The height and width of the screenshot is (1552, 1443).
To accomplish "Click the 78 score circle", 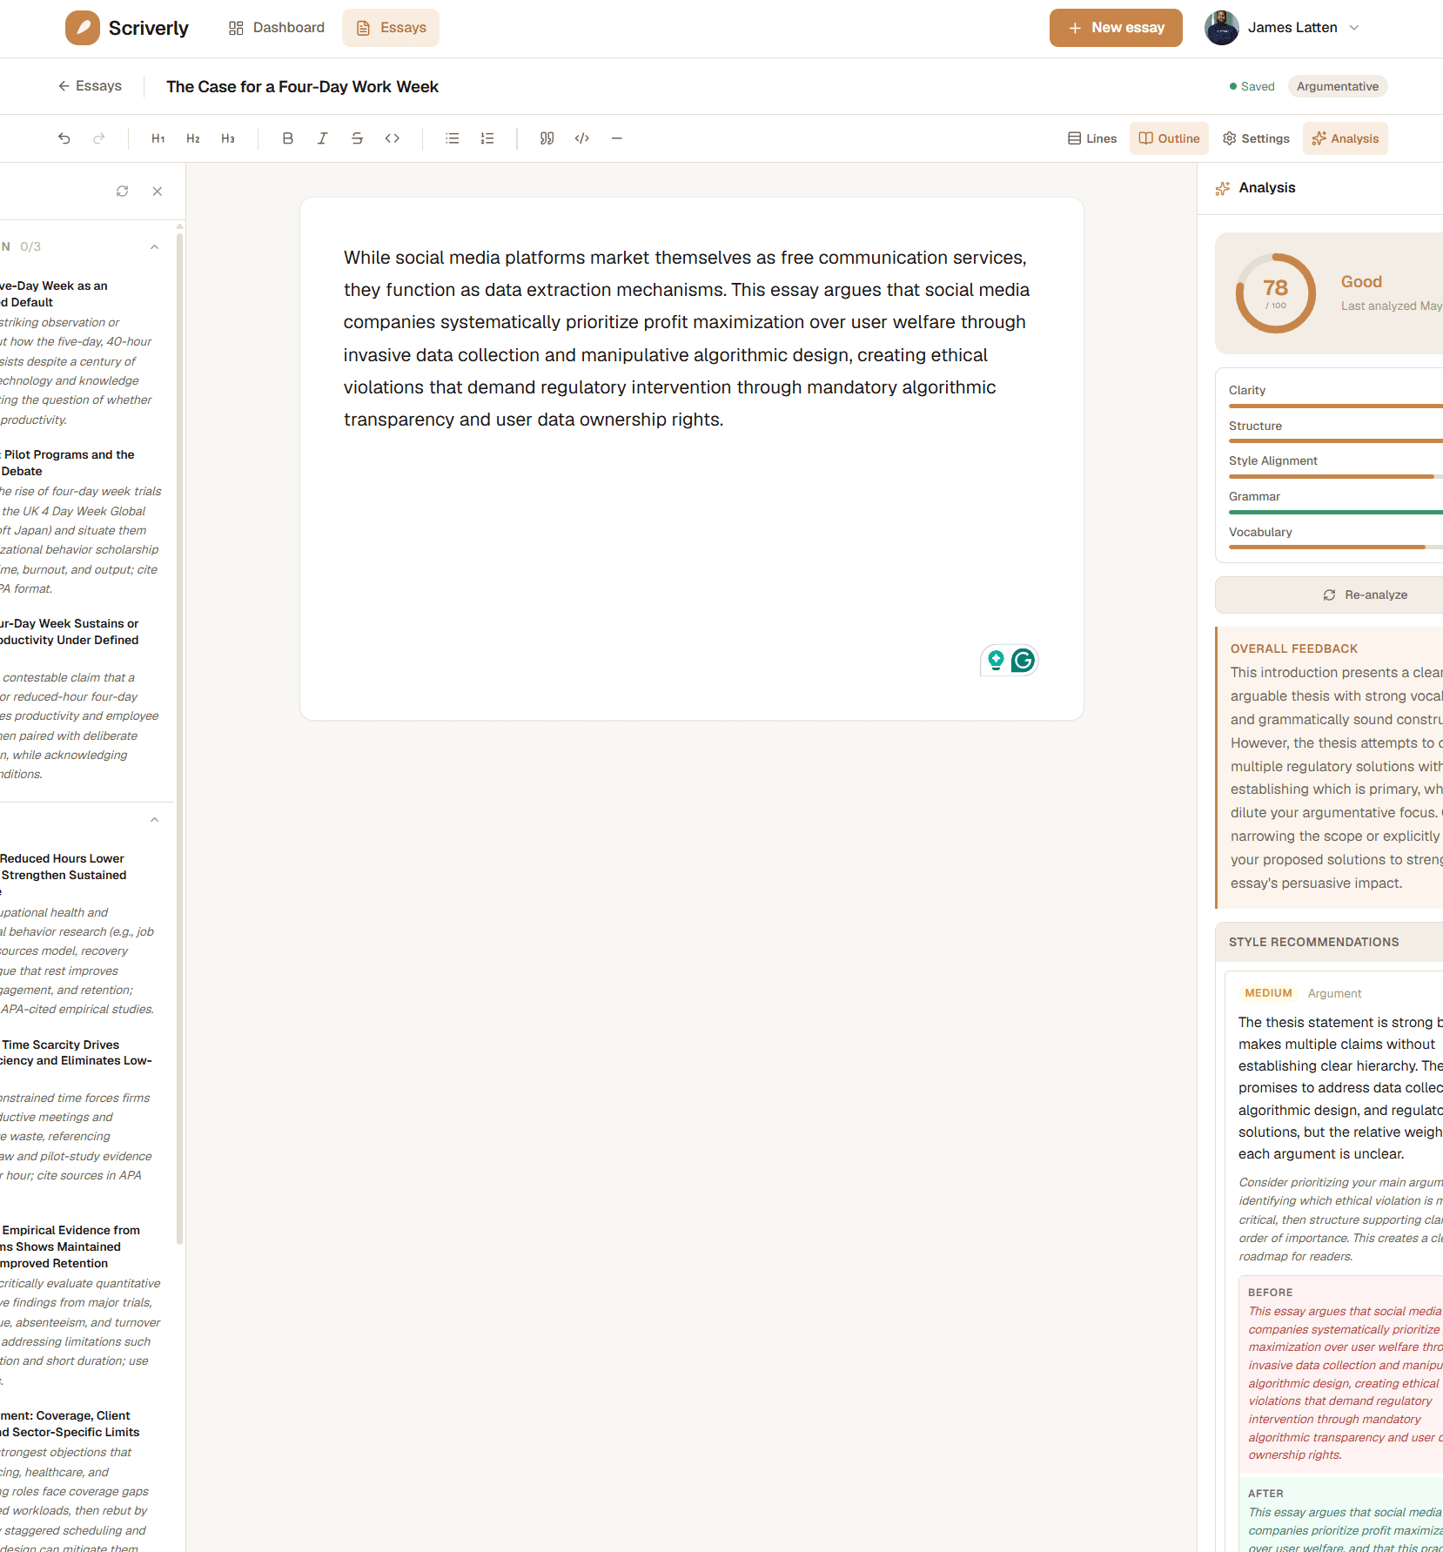I will pyautogui.click(x=1275, y=293).
